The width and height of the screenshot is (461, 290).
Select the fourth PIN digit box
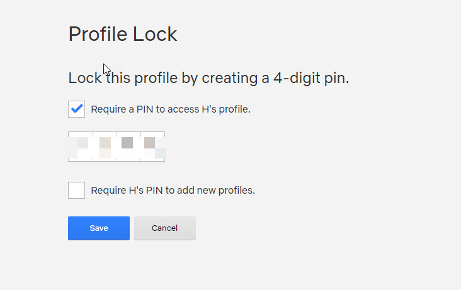tap(153, 147)
